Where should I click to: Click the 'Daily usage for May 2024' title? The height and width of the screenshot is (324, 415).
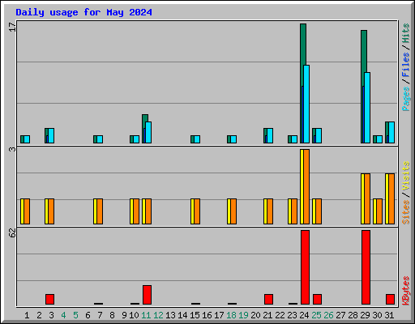pos(83,12)
